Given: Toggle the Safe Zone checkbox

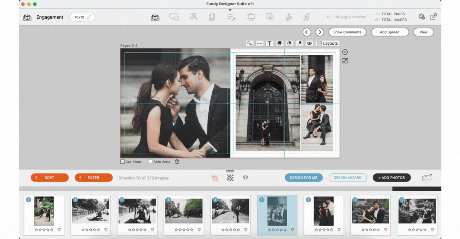Looking at the screenshot, I should tap(151, 162).
